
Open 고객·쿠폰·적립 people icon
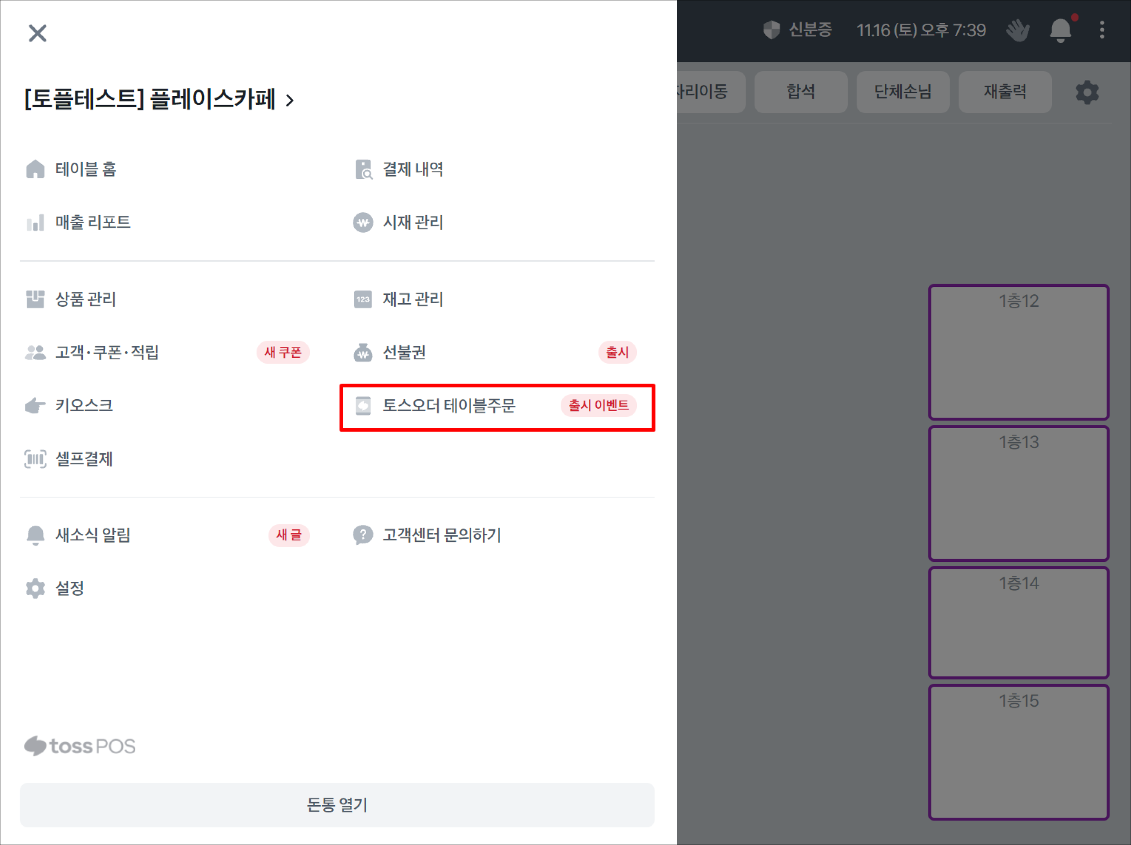[x=35, y=352]
